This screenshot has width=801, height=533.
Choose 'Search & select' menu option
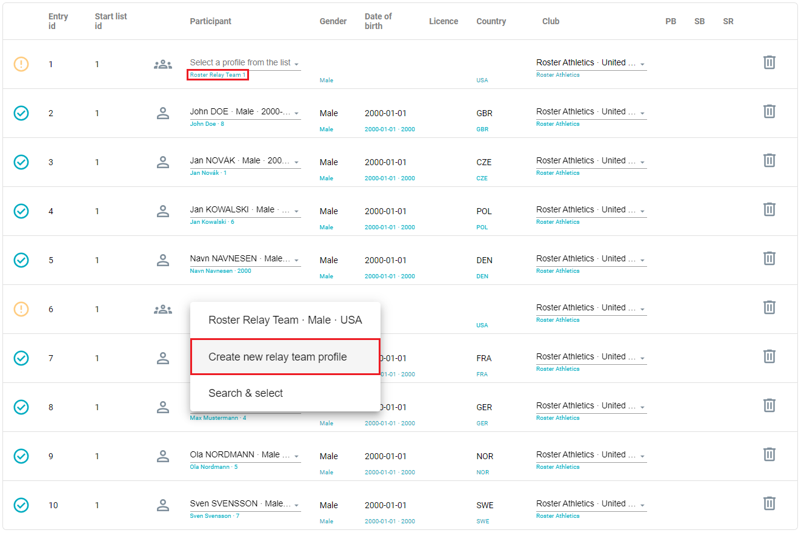[x=285, y=393]
